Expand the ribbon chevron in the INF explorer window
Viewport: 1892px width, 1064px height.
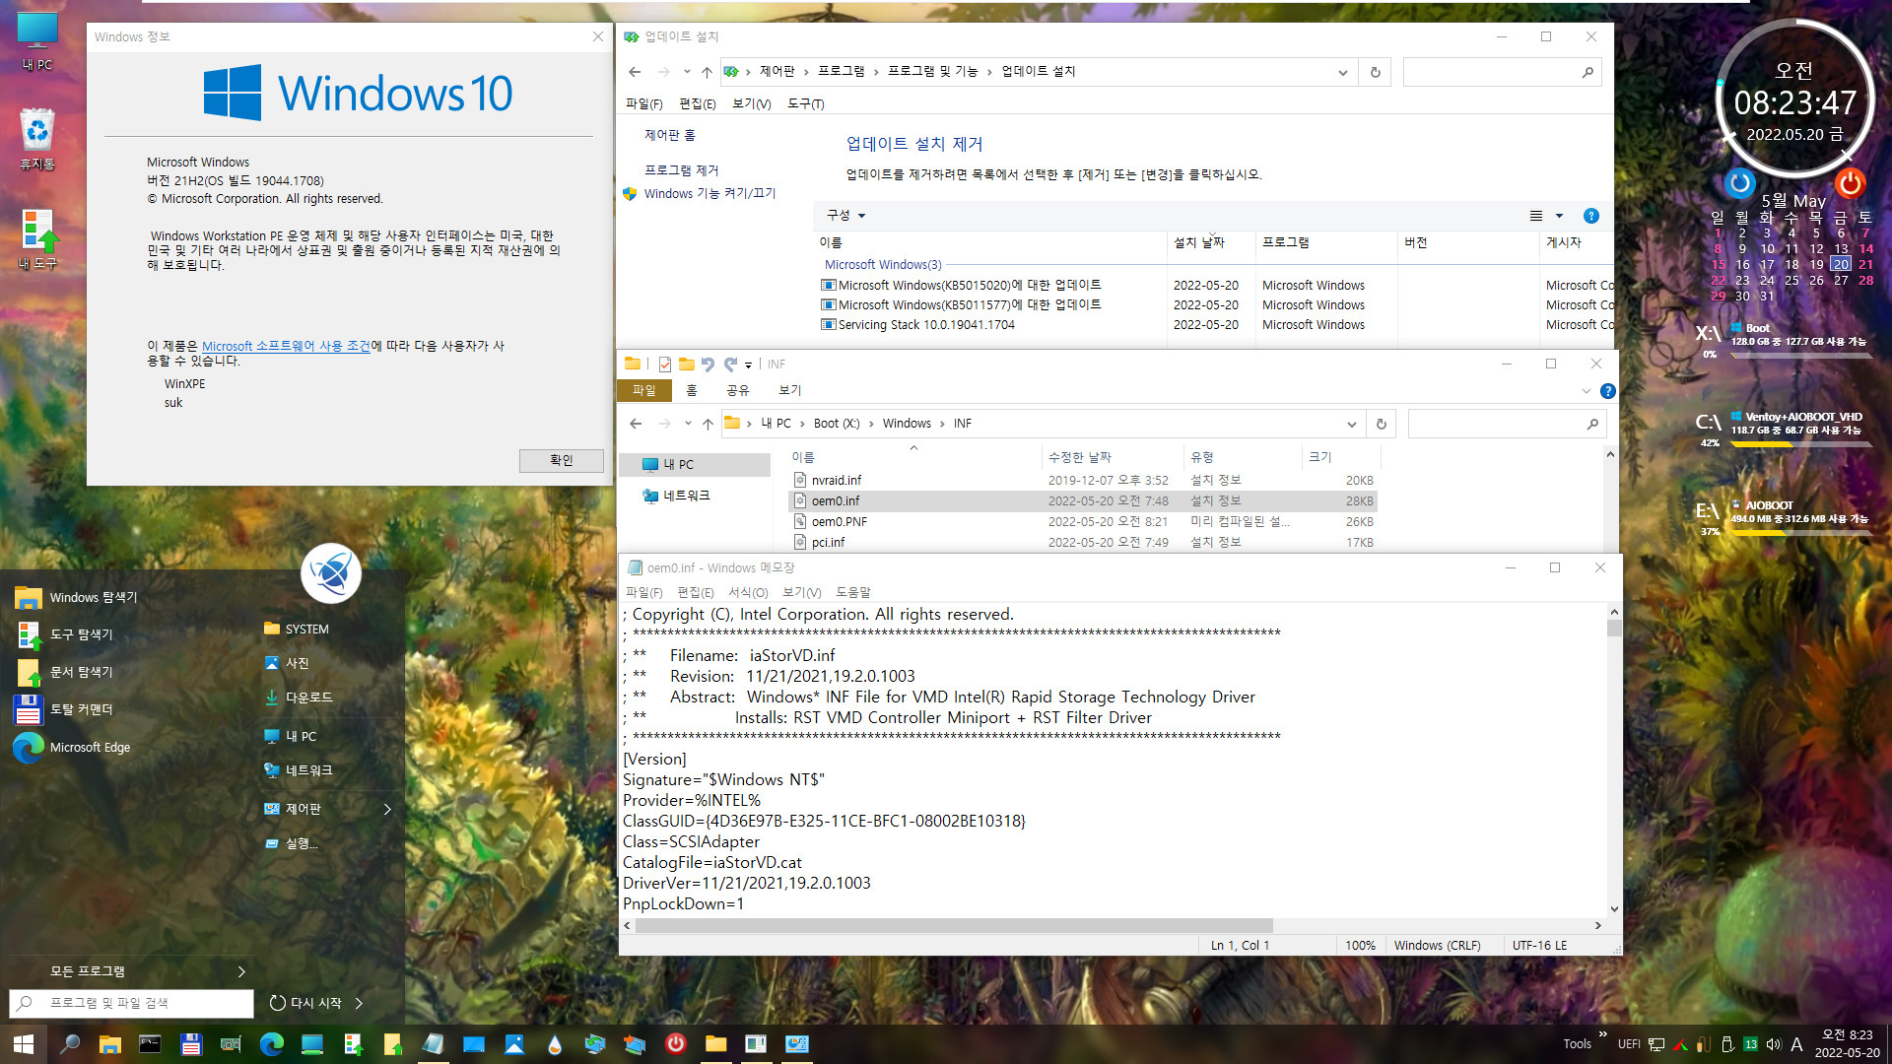[1586, 391]
